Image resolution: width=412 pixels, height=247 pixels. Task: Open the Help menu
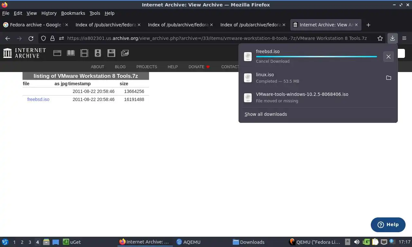click(x=109, y=13)
